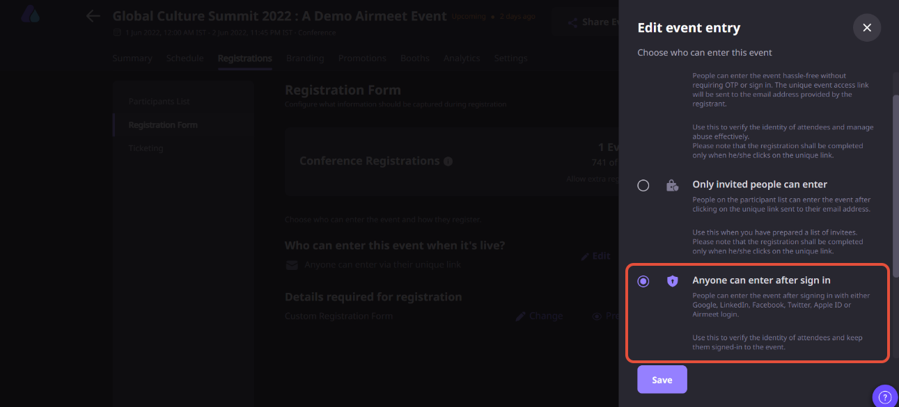
Task: Click the "Conference Registrations" label
Action: [370, 161]
